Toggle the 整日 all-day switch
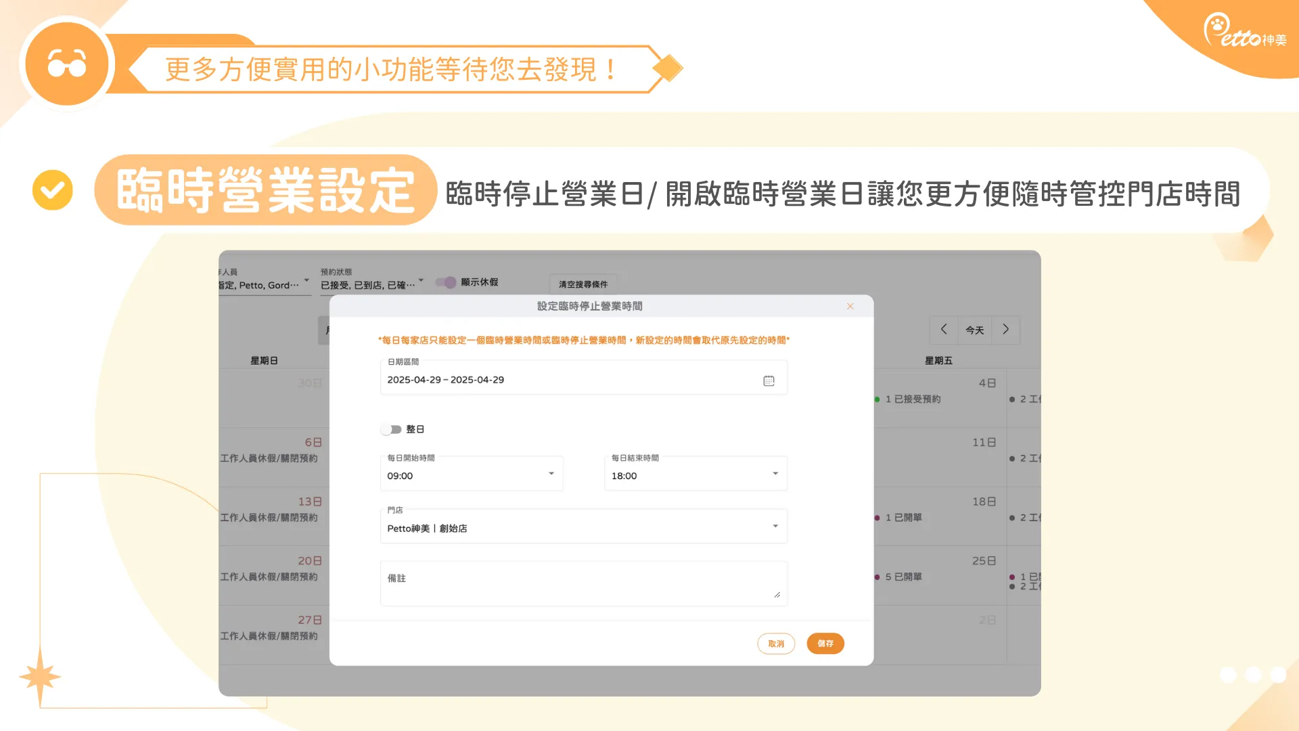Screen dimensions: 1299x731 391,430
